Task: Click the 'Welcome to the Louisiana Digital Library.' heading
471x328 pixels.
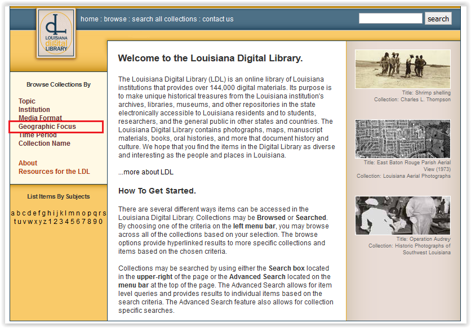Action: tap(210, 58)
